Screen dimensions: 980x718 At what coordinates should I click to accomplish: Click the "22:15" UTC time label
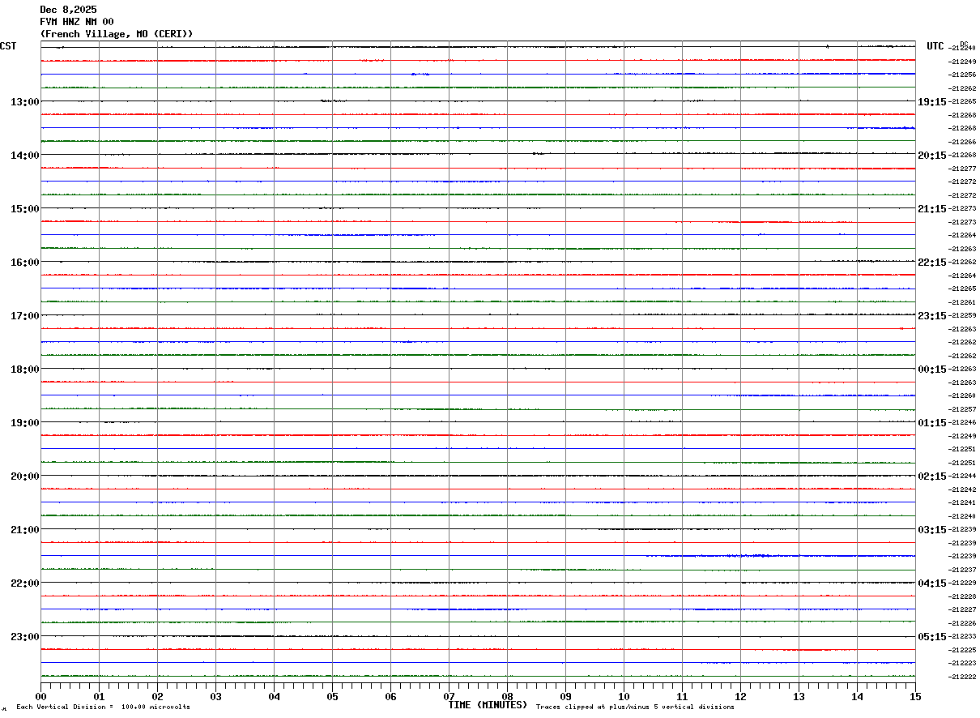coord(931,263)
